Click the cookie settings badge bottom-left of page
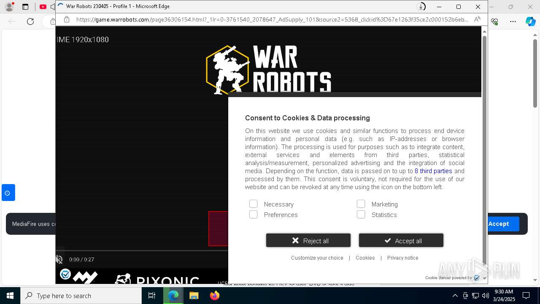The image size is (540, 304). click(x=65, y=274)
